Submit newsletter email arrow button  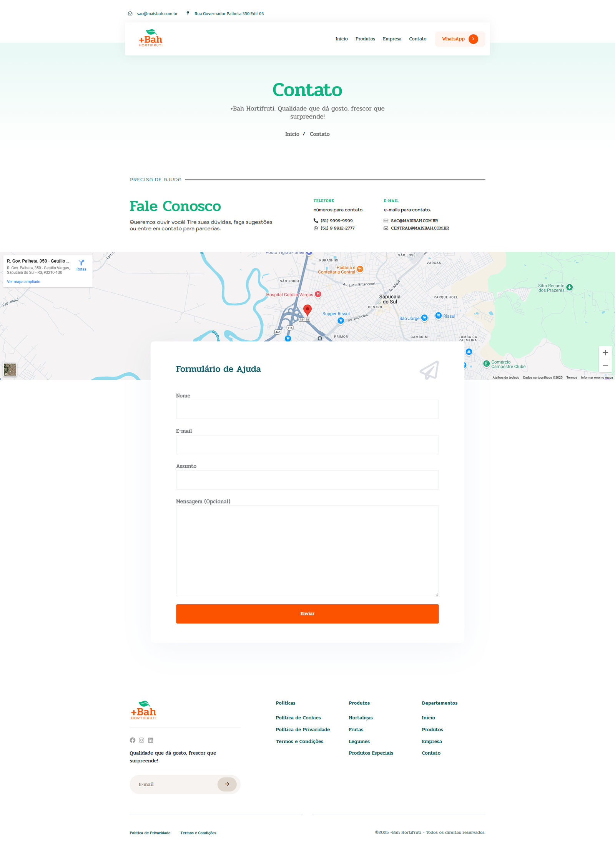(x=227, y=784)
